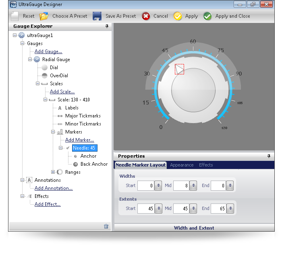
Task: Click the Back Anchor circle icon
Action: pos(76,164)
